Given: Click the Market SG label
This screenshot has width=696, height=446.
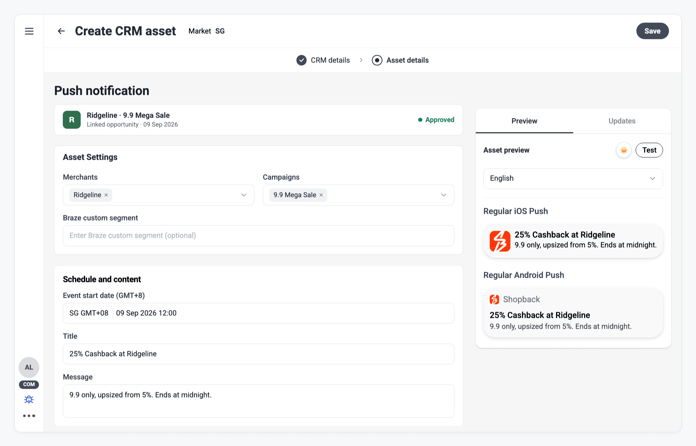Looking at the screenshot, I should click(x=207, y=31).
